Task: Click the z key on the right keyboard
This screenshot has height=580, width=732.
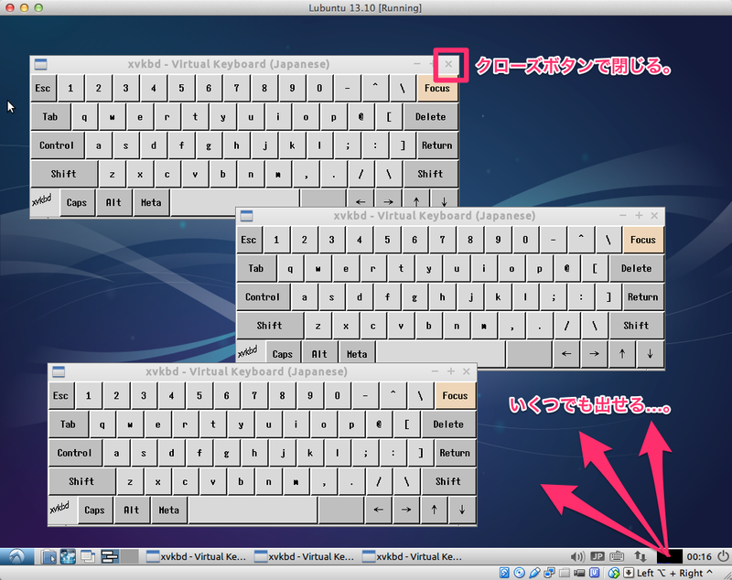Action: (318, 326)
